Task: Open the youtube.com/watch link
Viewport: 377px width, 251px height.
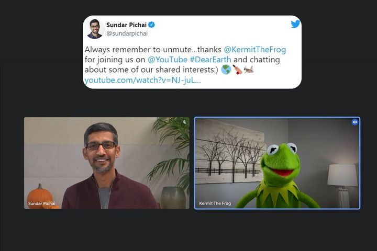Action: tap(142, 80)
